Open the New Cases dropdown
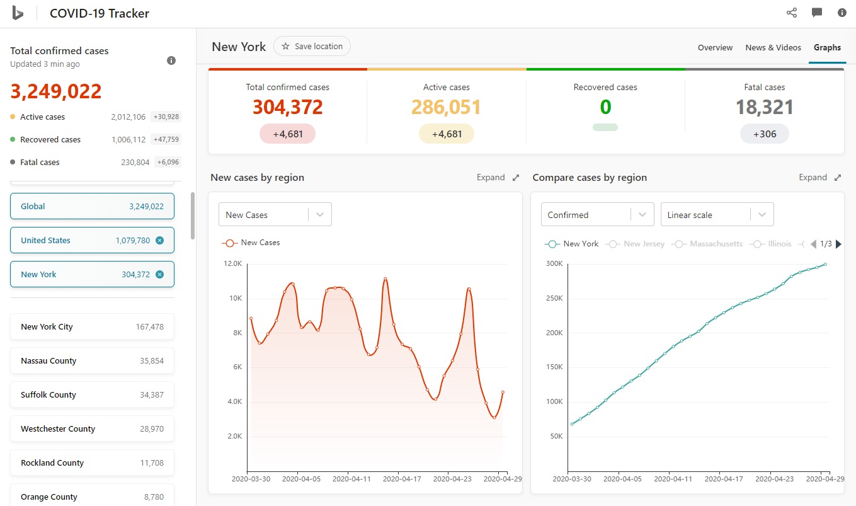856x506 pixels. (x=275, y=215)
